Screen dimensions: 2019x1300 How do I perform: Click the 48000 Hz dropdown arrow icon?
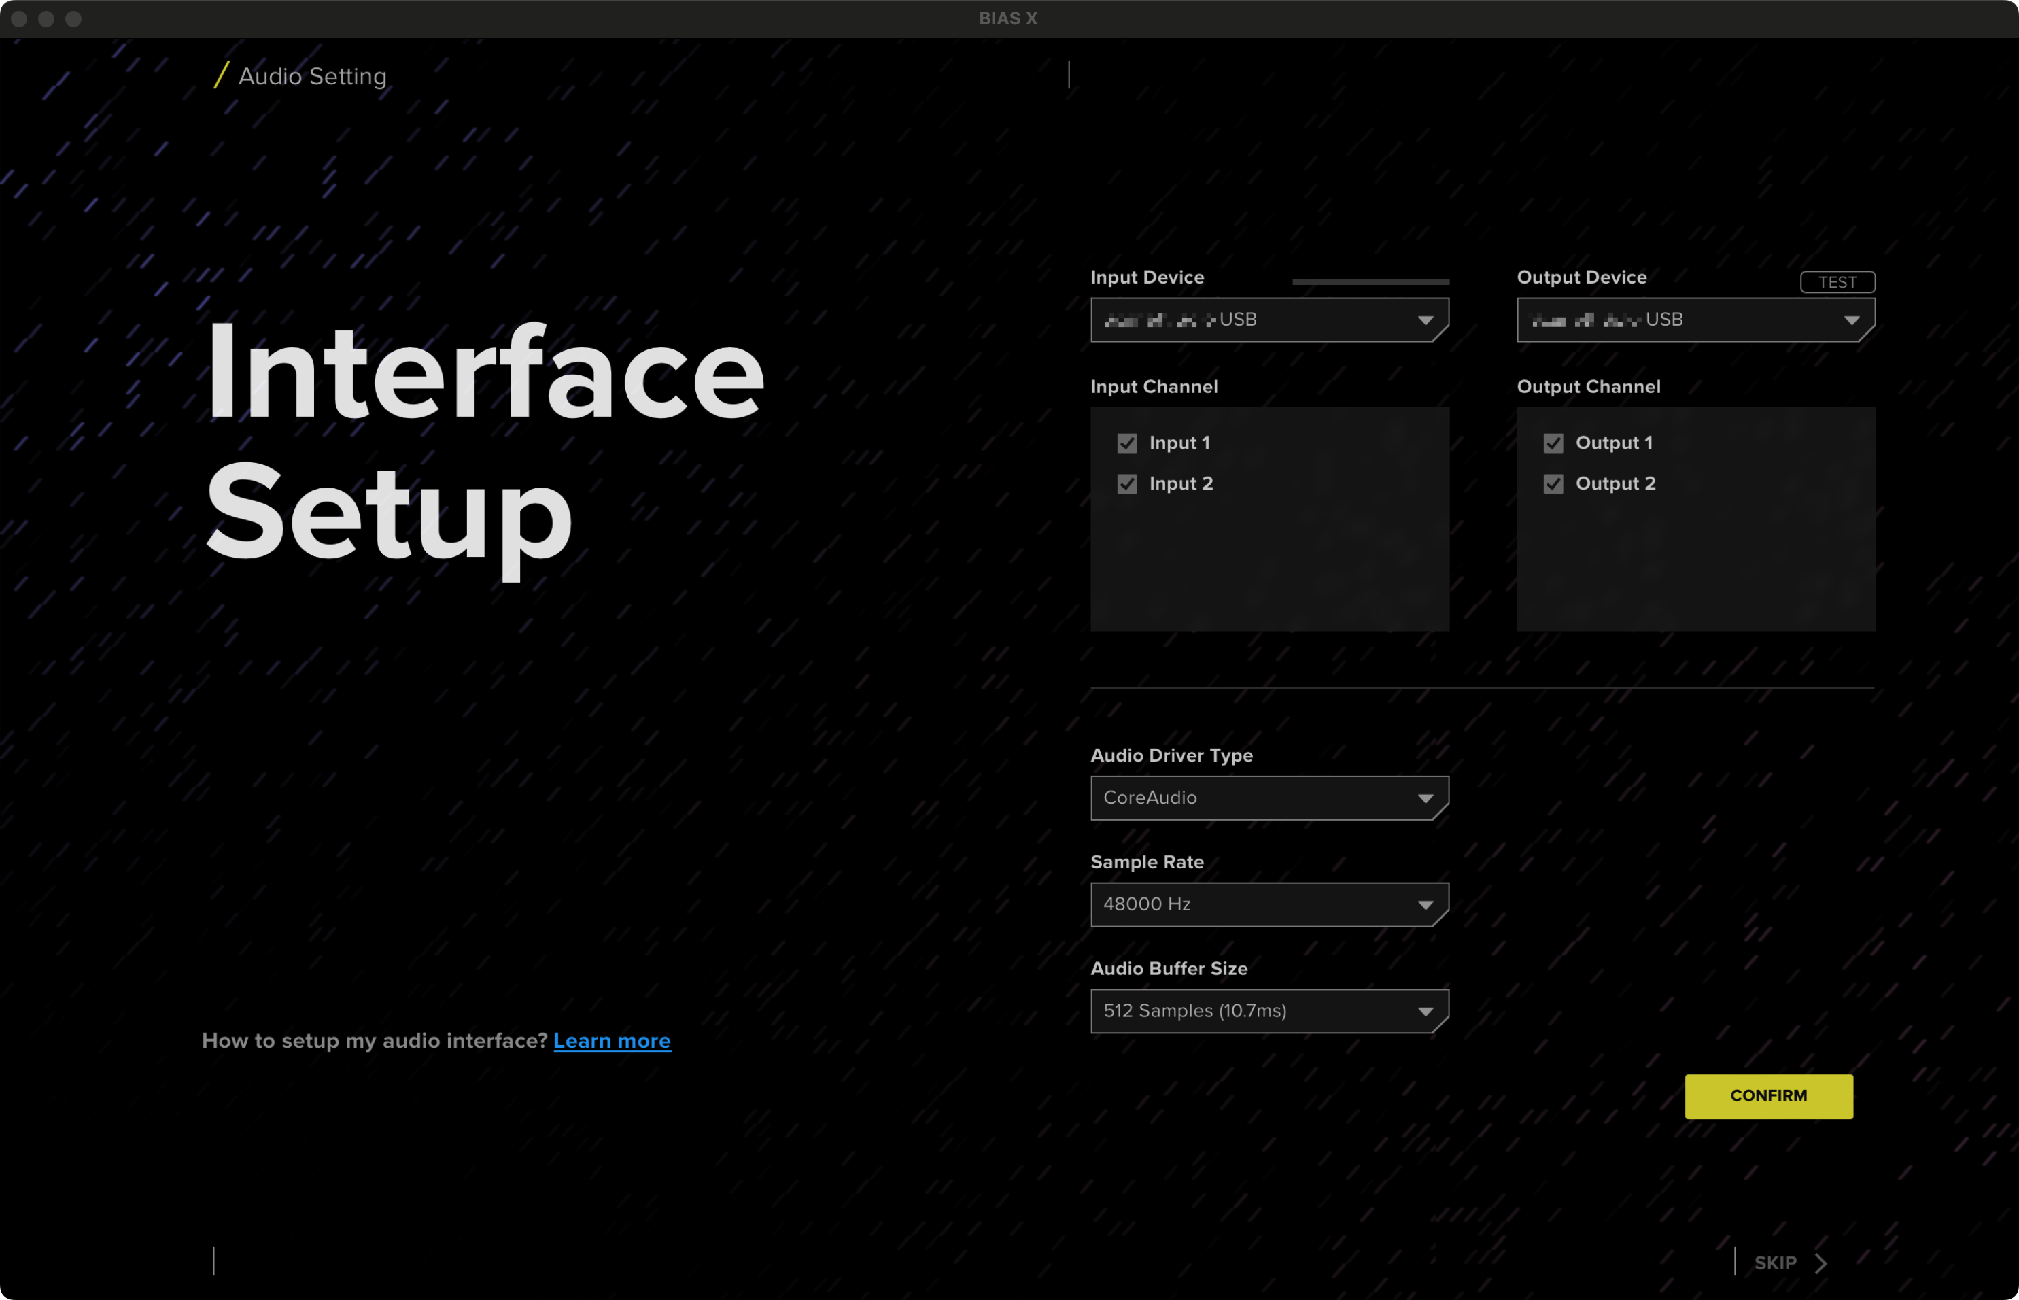tap(1425, 905)
